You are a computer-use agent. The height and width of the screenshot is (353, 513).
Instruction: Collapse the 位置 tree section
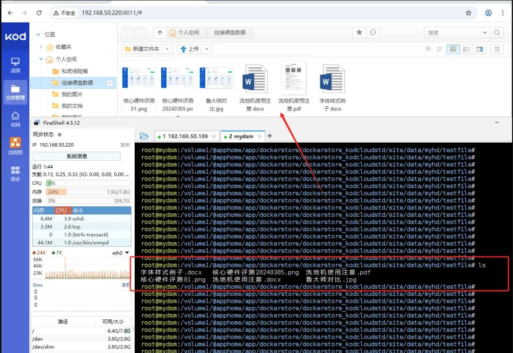[x=38, y=34]
